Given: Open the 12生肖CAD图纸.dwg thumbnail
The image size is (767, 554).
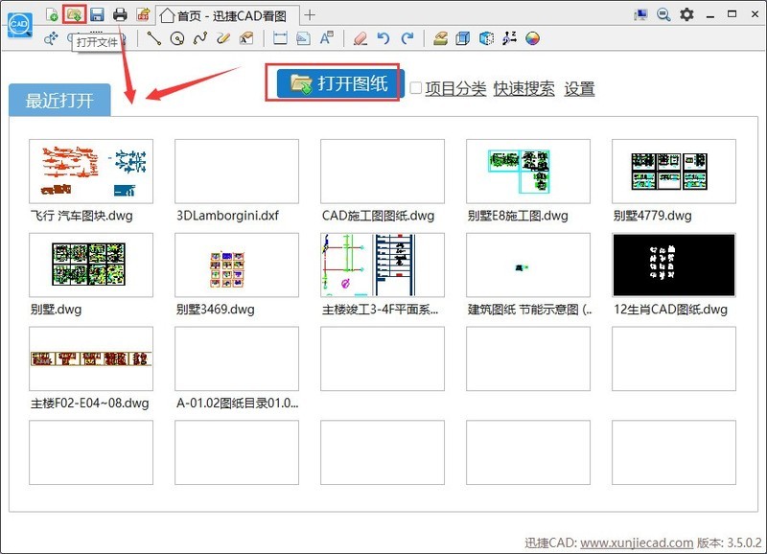Looking at the screenshot, I should pyautogui.click(x=674, y=265).
